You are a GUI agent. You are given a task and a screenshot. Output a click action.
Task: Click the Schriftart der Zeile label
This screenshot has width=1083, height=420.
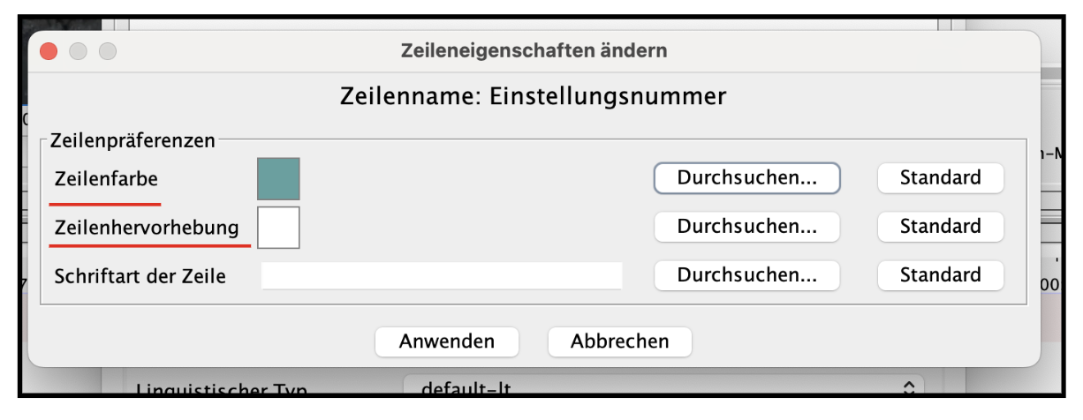click(x=140, y=276)
